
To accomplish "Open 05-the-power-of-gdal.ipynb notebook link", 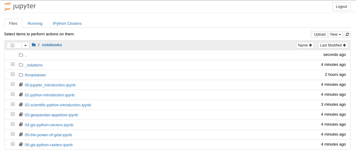I will [x=48, y=135].
